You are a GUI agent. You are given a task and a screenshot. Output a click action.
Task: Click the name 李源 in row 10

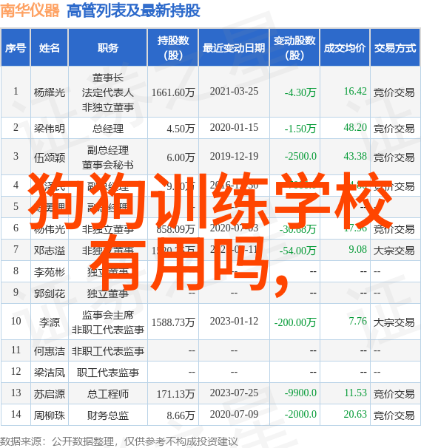coord(50,322)
